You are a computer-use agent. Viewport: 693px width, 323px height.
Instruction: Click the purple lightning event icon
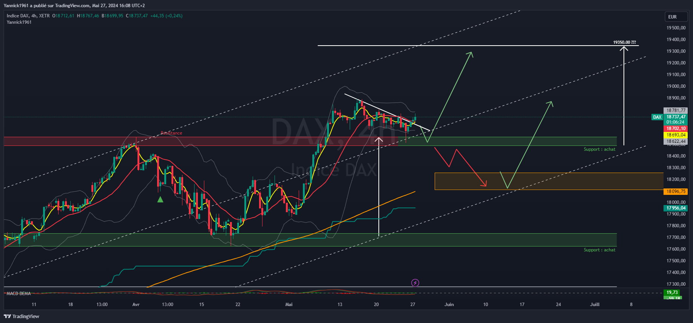click(415, 283)
